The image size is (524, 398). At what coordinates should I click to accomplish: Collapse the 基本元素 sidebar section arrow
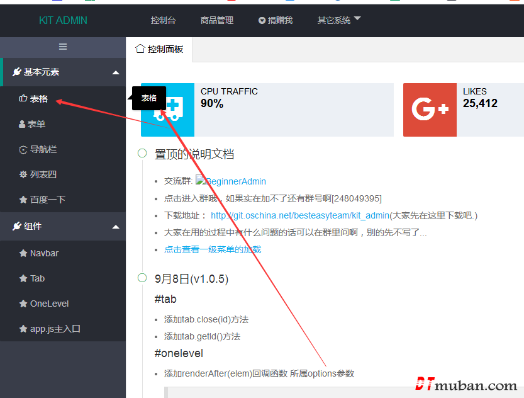(x=115, y=72)
